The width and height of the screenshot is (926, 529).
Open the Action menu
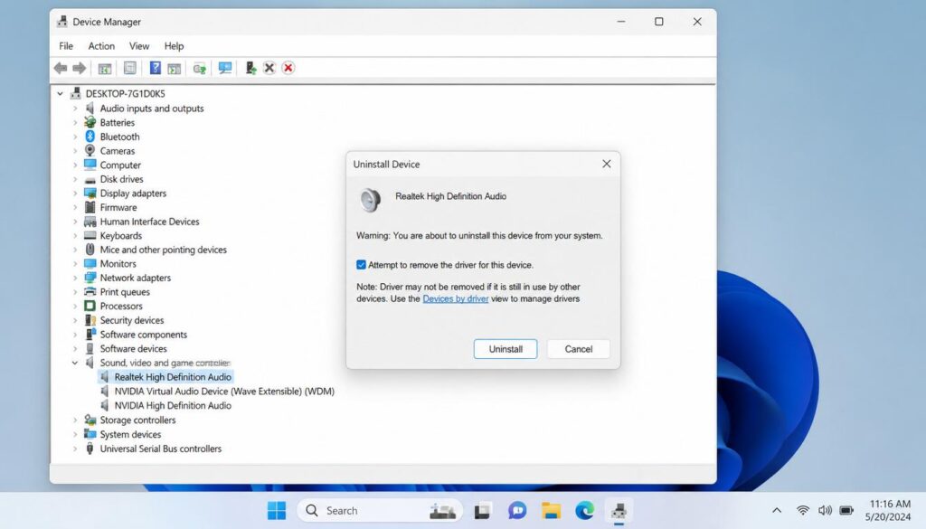coord(101,46)
